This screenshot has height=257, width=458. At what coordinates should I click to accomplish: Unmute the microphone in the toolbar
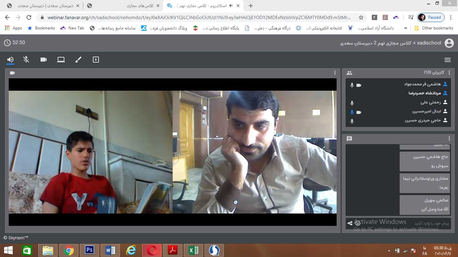coord(26,60)
